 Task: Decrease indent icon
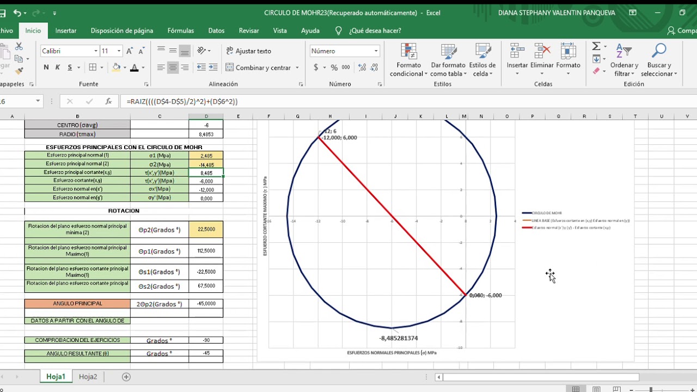[201, 68]
